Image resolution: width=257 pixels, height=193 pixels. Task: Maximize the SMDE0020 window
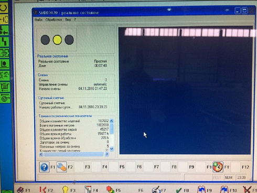coord(244,11)
